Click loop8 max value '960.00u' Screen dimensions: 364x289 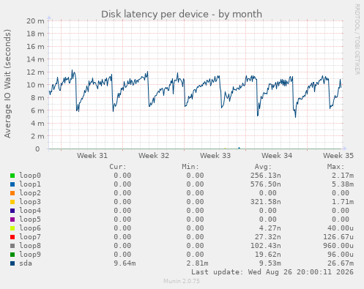(338, 246)
